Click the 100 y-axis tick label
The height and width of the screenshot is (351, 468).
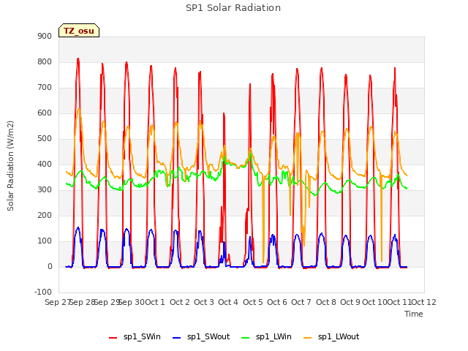[45, 241]
